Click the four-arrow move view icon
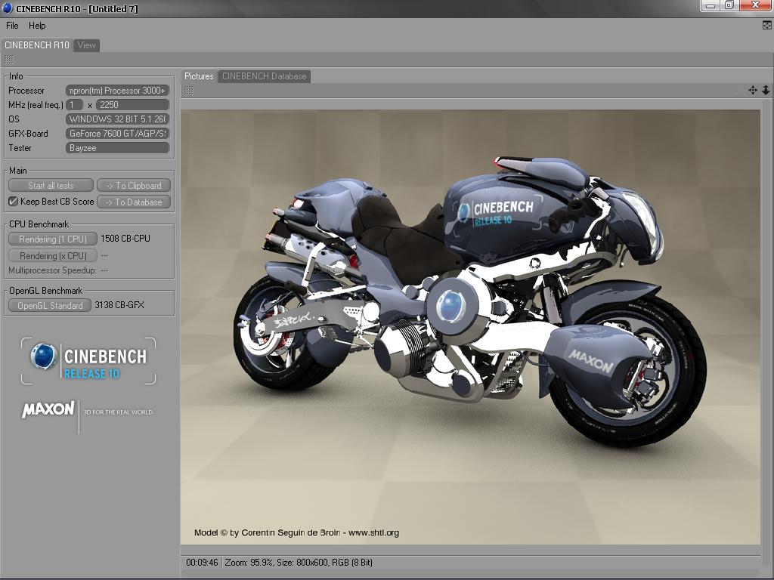Screen dimensions: 774x580 [752, 91]
